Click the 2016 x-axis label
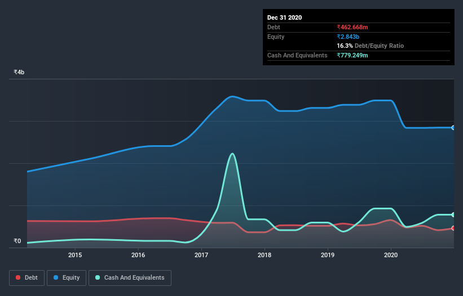463x296 pixels. tap(138, 255)
